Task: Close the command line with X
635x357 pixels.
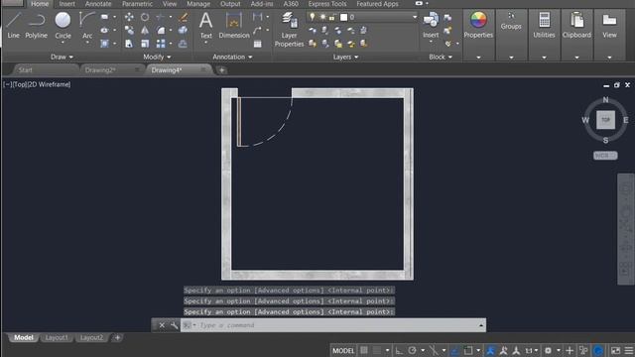Action: [162, 325]
